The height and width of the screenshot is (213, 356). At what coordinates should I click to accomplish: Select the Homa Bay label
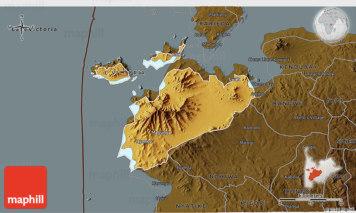(x=263, y=84)
